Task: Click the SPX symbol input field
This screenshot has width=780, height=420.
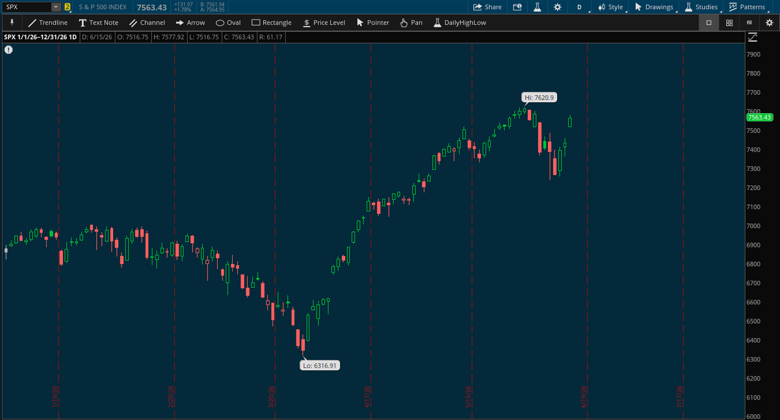Action: coord(27,7)
